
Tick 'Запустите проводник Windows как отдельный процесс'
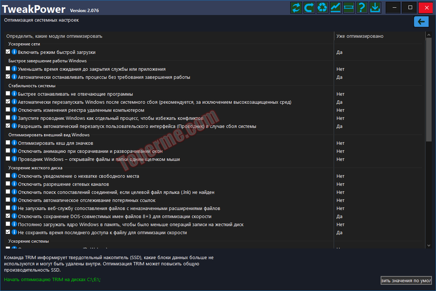[x=8, y=118]
